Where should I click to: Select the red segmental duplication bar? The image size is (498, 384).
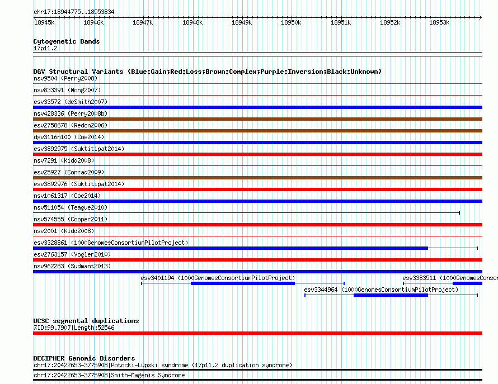[x=257, y=333]
